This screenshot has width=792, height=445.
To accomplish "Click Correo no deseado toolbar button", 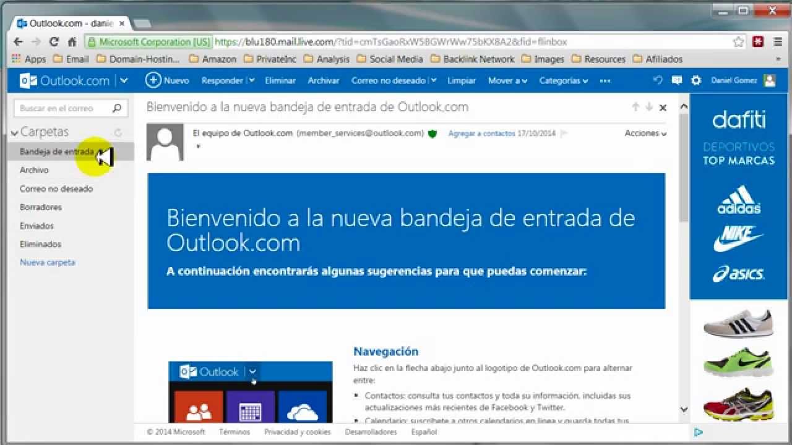I will tap(389, 80).
